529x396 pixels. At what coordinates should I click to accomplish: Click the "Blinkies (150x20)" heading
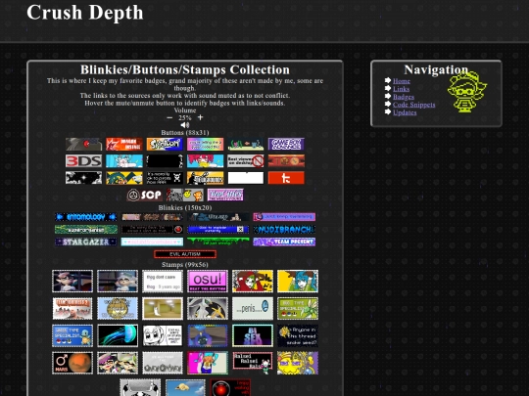click(185, 207)
